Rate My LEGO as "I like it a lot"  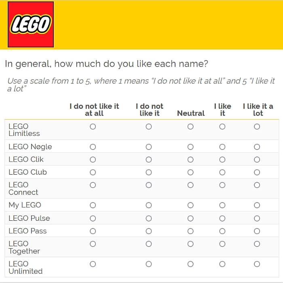coord(257,205)
